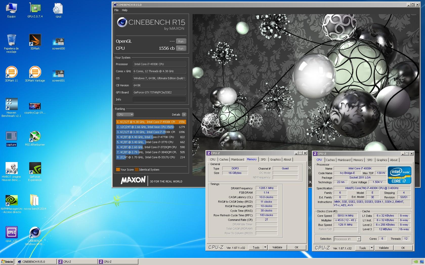This screenshot has height=265, width=425.
Task: Expand Tools dropdown arrow in right CPU-Z window
Action: coord(372,248)
